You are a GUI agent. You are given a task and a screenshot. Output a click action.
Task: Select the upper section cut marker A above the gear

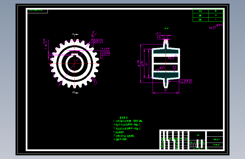(x=75, y=34)
